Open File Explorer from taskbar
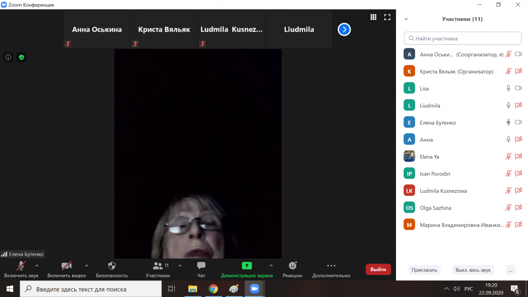The height and width of the screenshot is (297, 528). [193, 289]
